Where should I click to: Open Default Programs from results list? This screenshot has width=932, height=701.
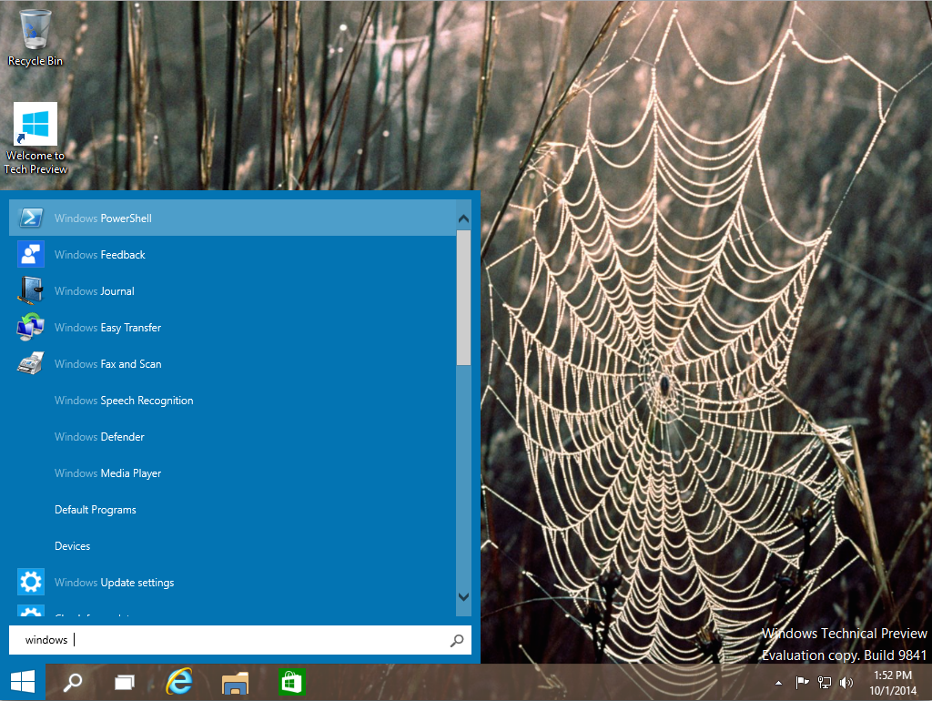95,509
